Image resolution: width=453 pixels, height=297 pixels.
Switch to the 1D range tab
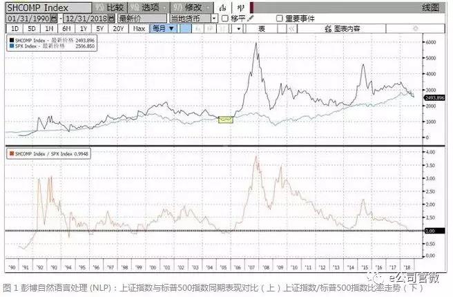tap(15, 28)
